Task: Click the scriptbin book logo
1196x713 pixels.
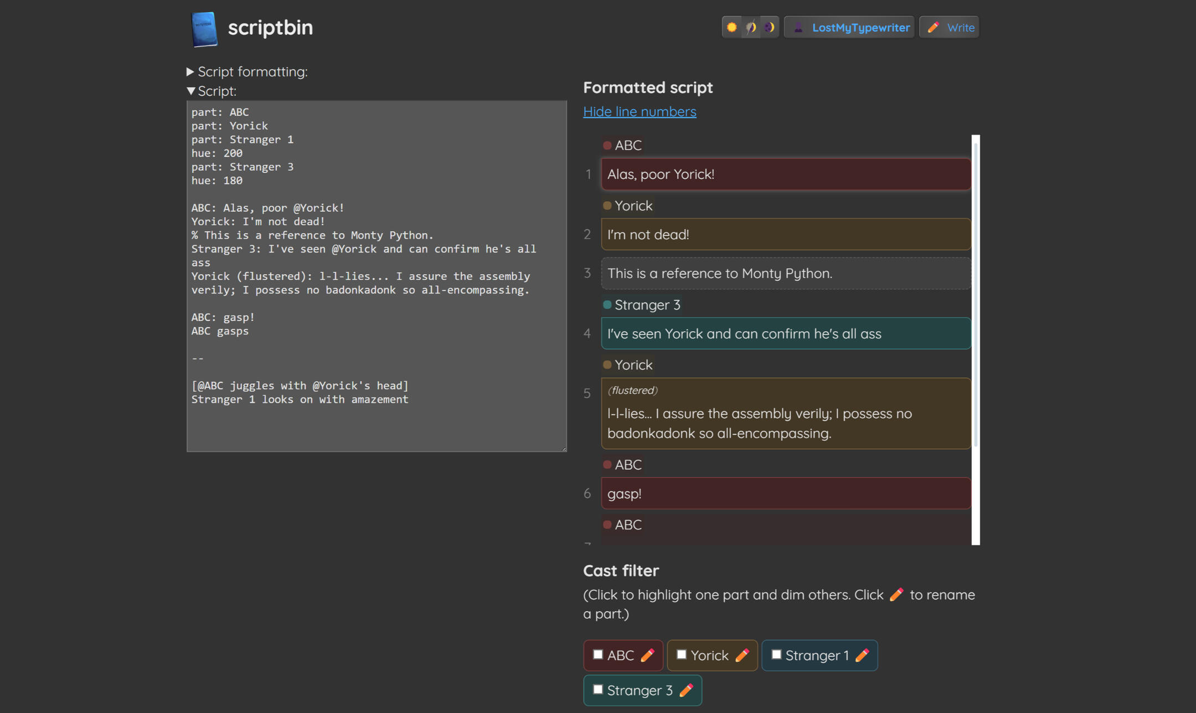Action: (204, 28)
